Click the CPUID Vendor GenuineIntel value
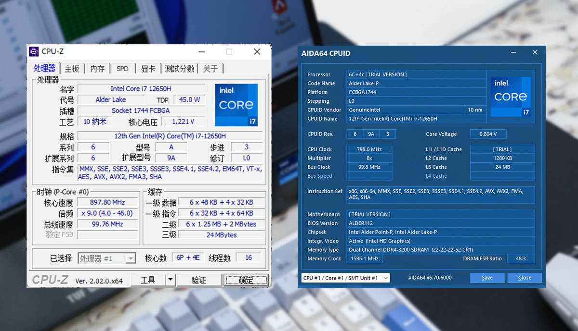The image size is (578, 331). click(x=405, y=110)
